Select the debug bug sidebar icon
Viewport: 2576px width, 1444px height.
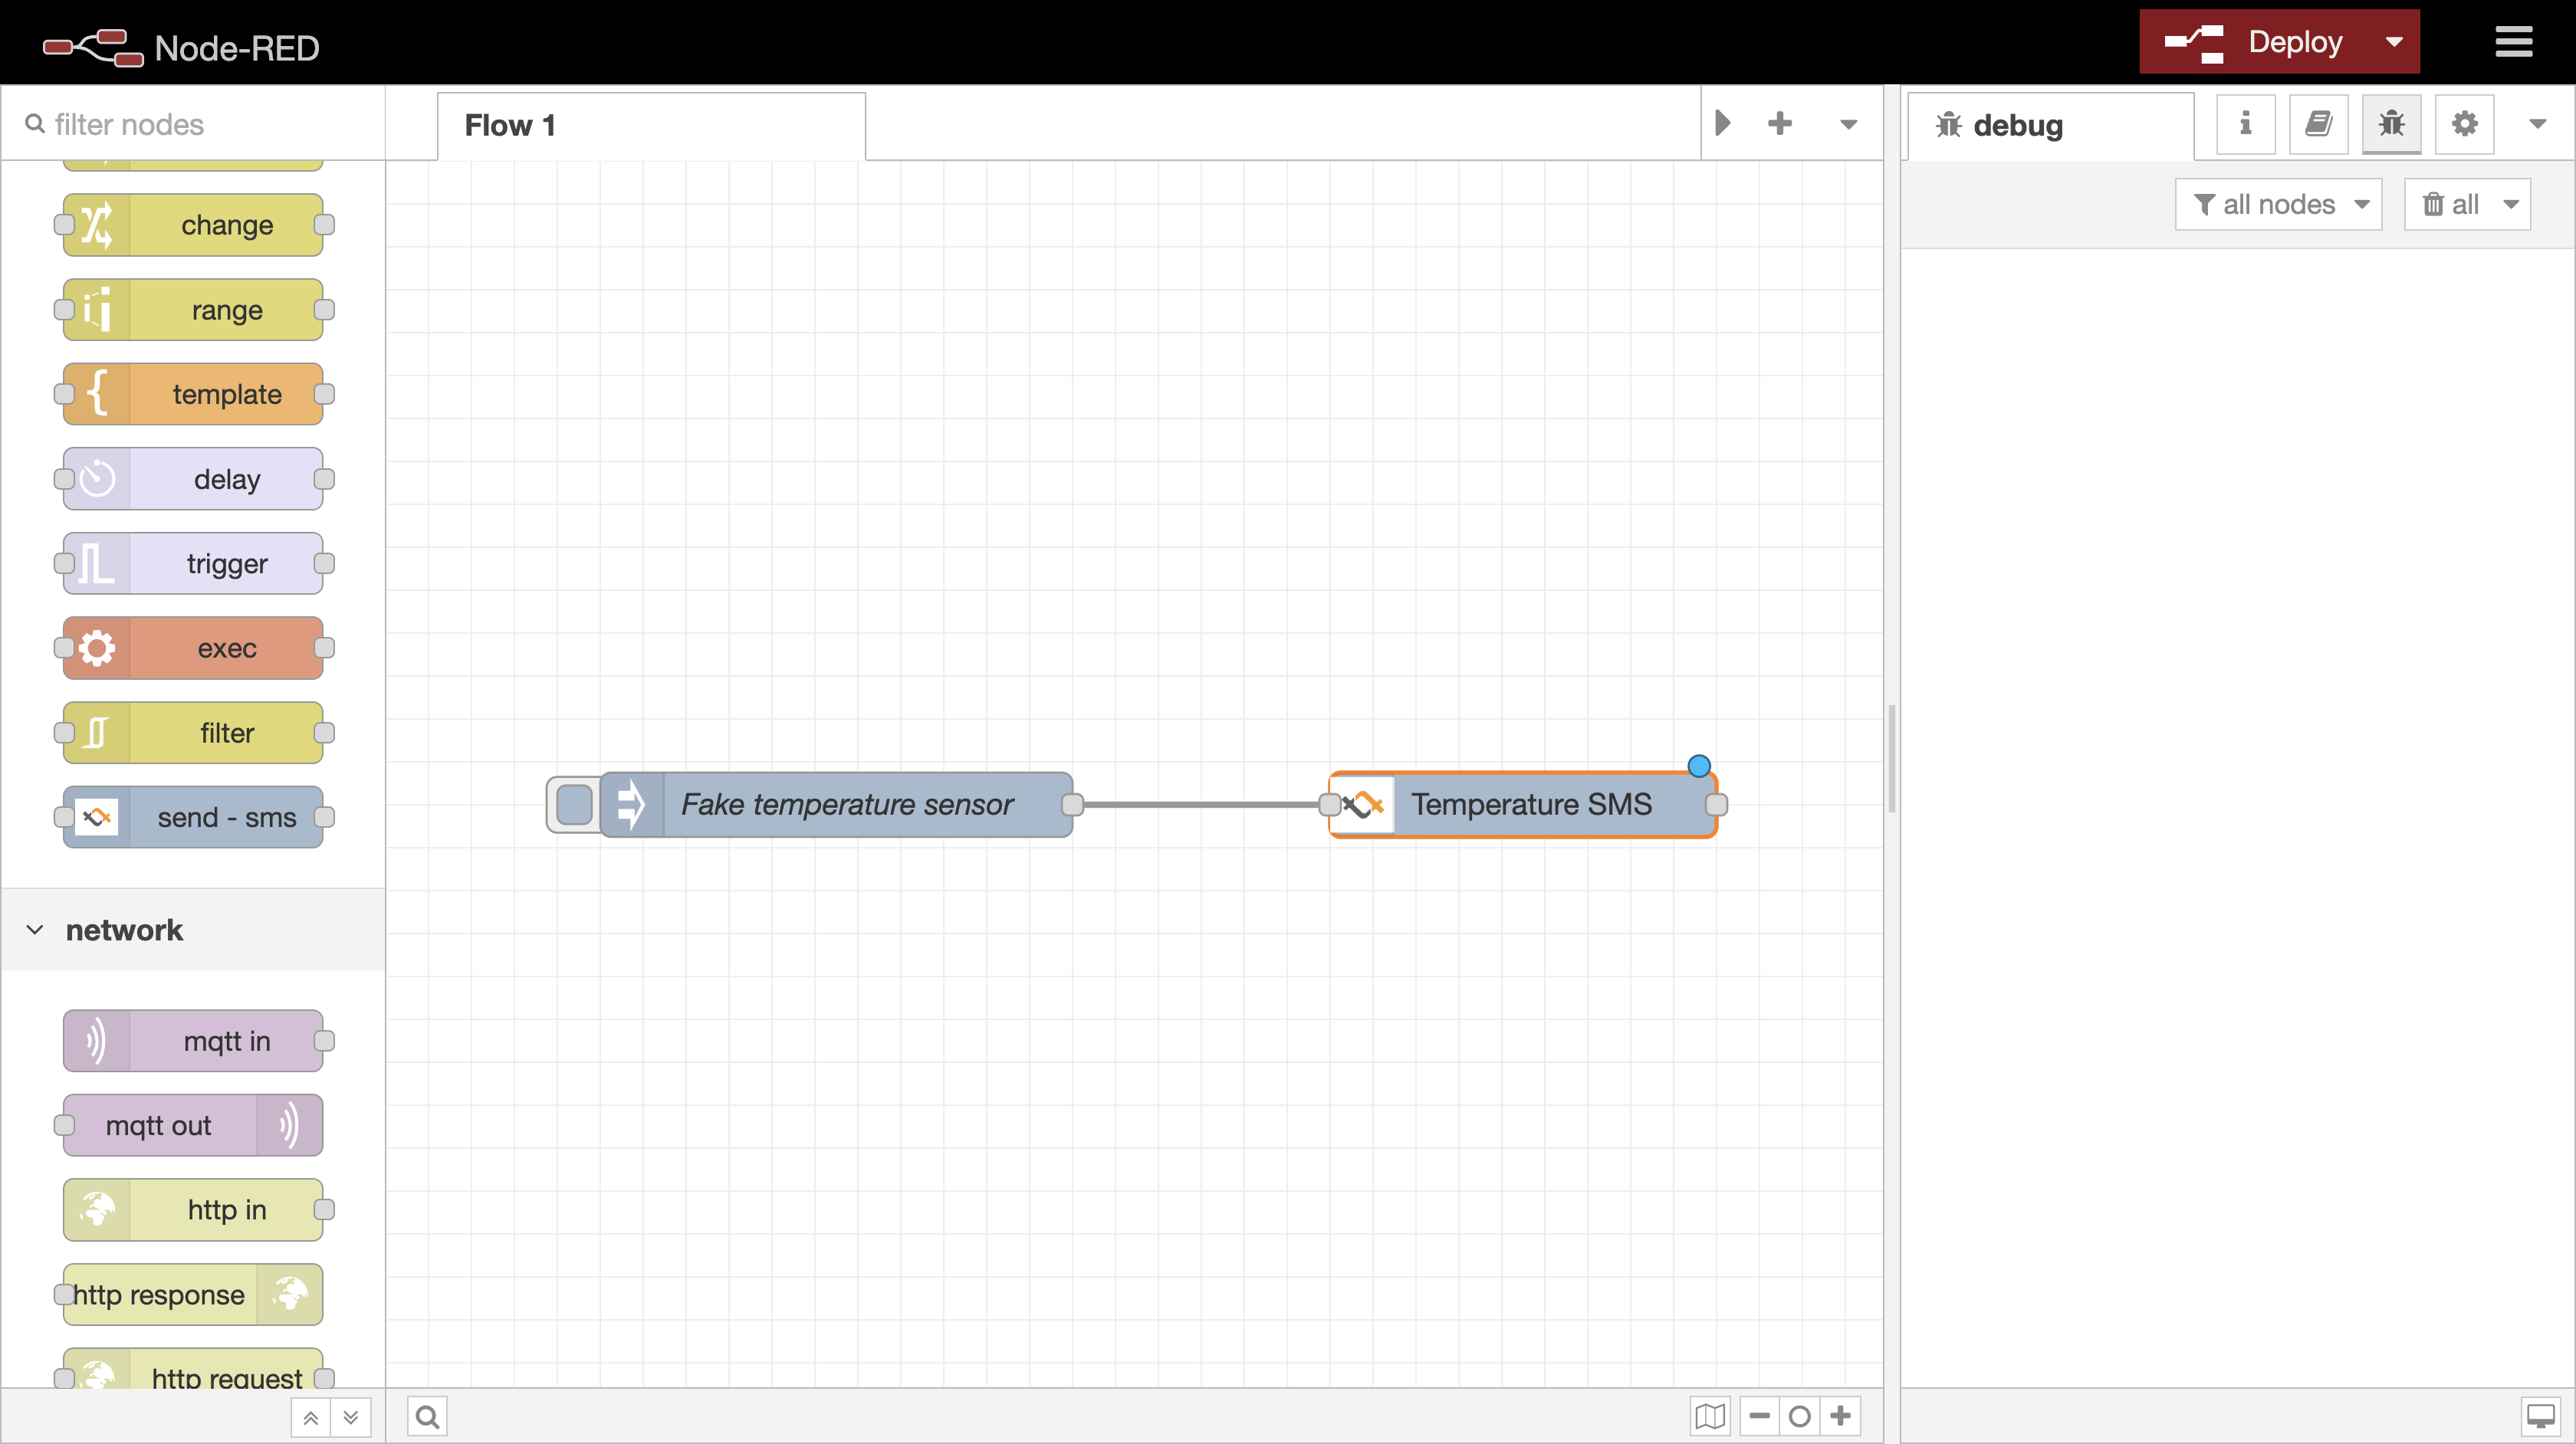[2391, 124]
